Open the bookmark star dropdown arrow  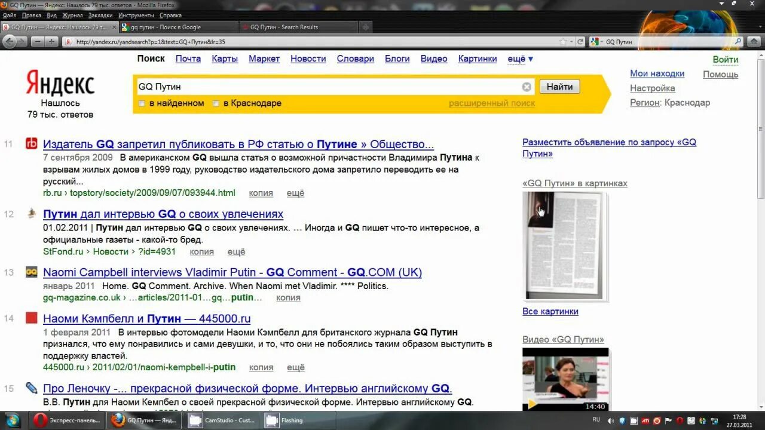click(571, 42)
